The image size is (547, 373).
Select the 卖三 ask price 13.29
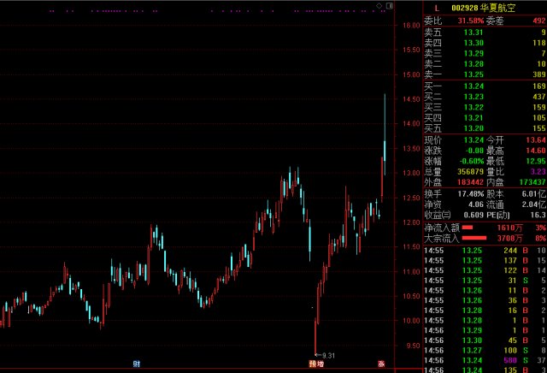coord(473,53)
